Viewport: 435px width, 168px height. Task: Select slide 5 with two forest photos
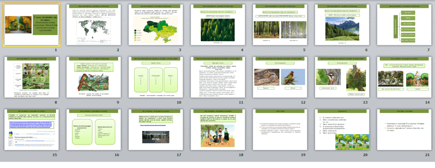click(280, 25)
